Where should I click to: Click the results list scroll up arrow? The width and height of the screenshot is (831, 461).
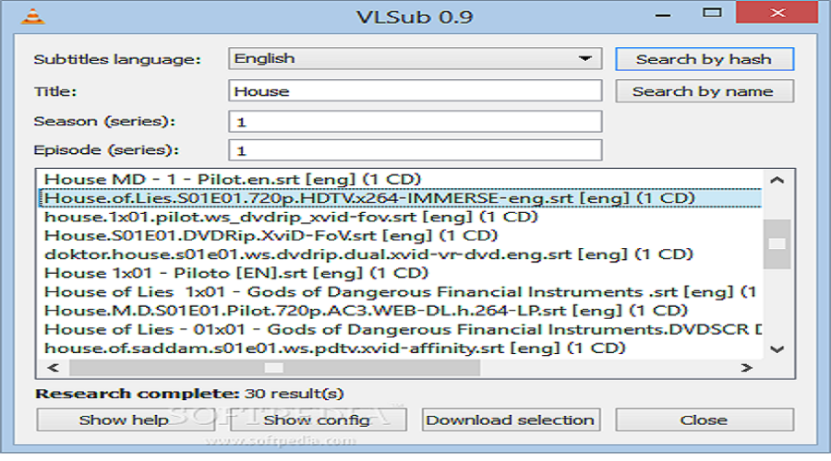pyautogui.click(x=777, y=181)
